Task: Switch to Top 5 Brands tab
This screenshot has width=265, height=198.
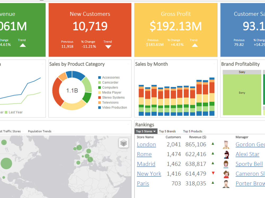Action: click(x=167, y=131)
